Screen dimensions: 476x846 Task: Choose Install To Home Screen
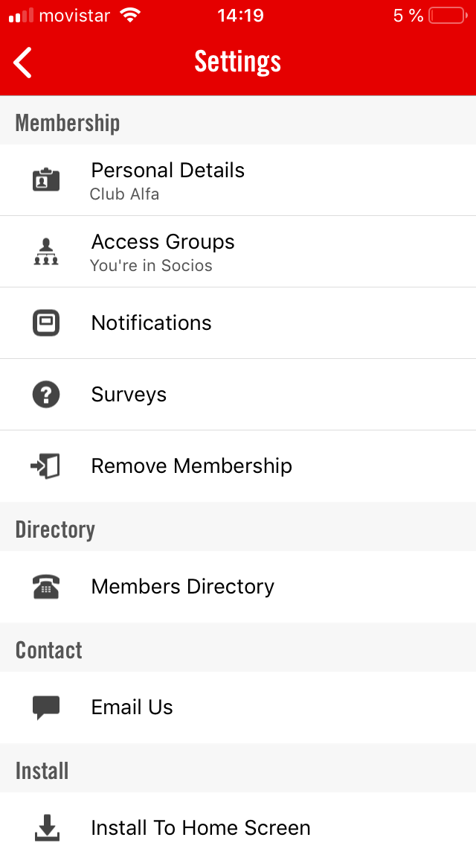click(x=201, y=827)
